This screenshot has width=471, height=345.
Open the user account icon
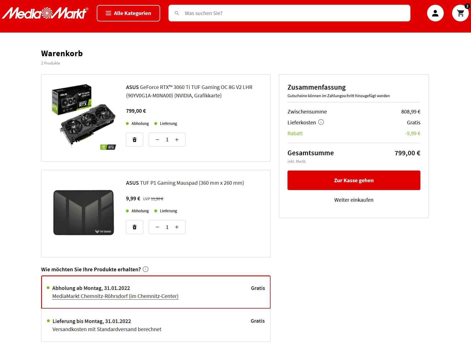(435, 13)
